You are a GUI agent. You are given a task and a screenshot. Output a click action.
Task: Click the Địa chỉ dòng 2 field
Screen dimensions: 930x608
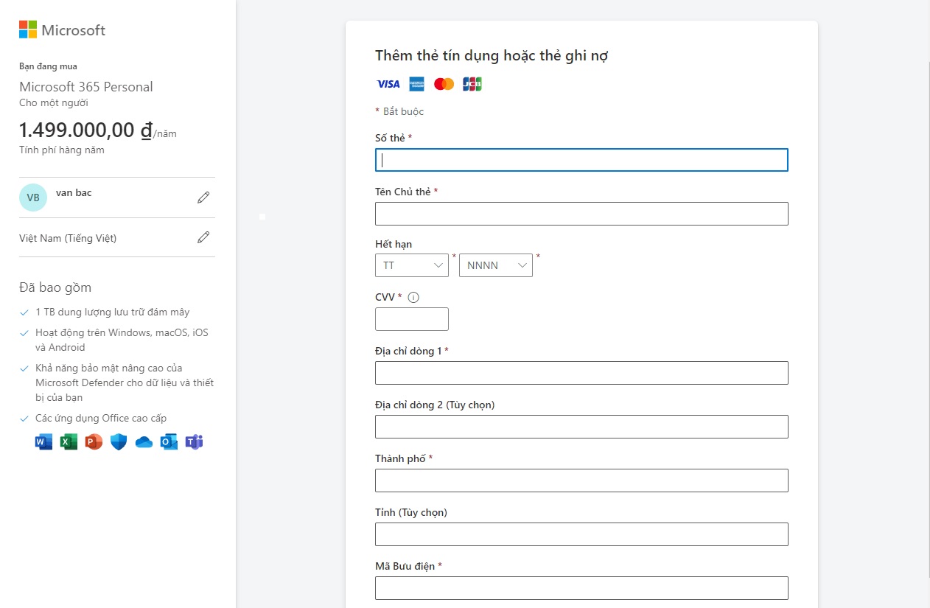(x=581, y=427)
